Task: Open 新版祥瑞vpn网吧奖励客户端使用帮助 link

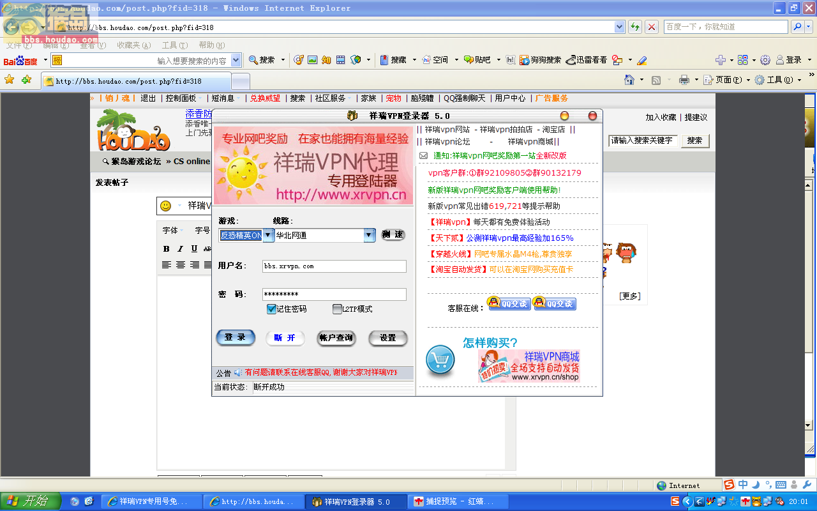Action: (494, 190)
